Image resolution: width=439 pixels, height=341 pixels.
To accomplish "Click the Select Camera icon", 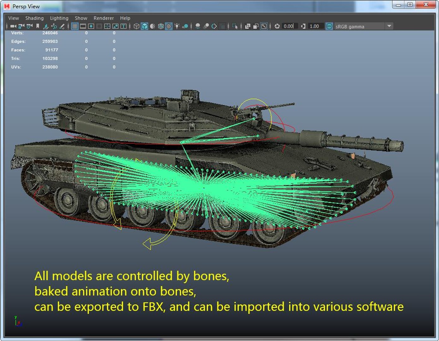I will coord(13,26).
